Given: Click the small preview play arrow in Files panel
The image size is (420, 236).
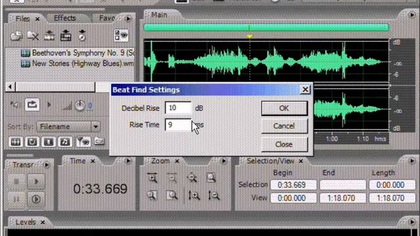Looking at the screenshot, I should (49, 105).
